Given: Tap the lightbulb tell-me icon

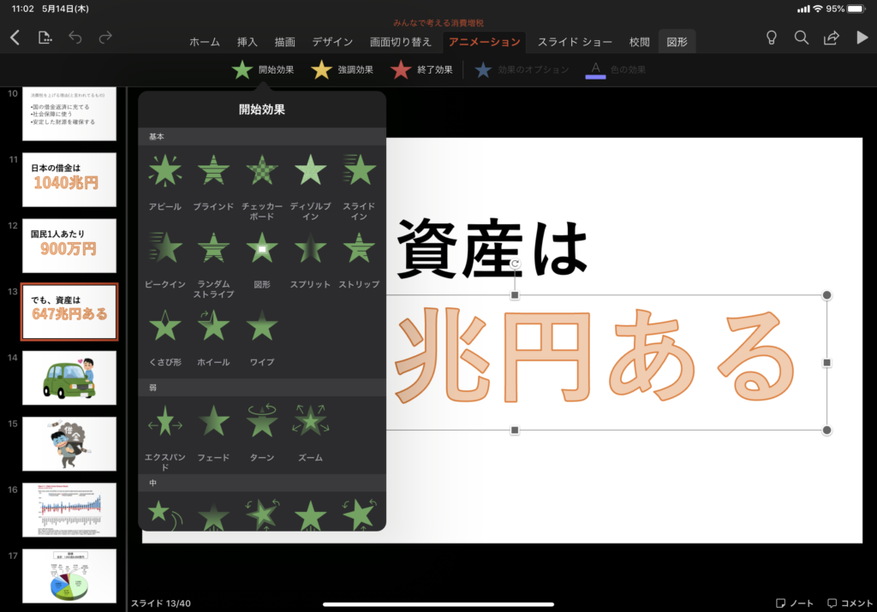Looking at the screenshot, I should [771, 38].
